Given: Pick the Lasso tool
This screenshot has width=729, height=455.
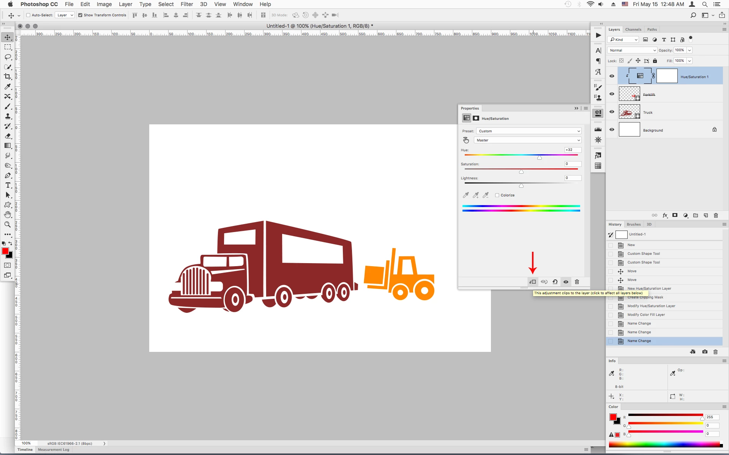Looking at the screenshot, I should click(x=8, y=57).
